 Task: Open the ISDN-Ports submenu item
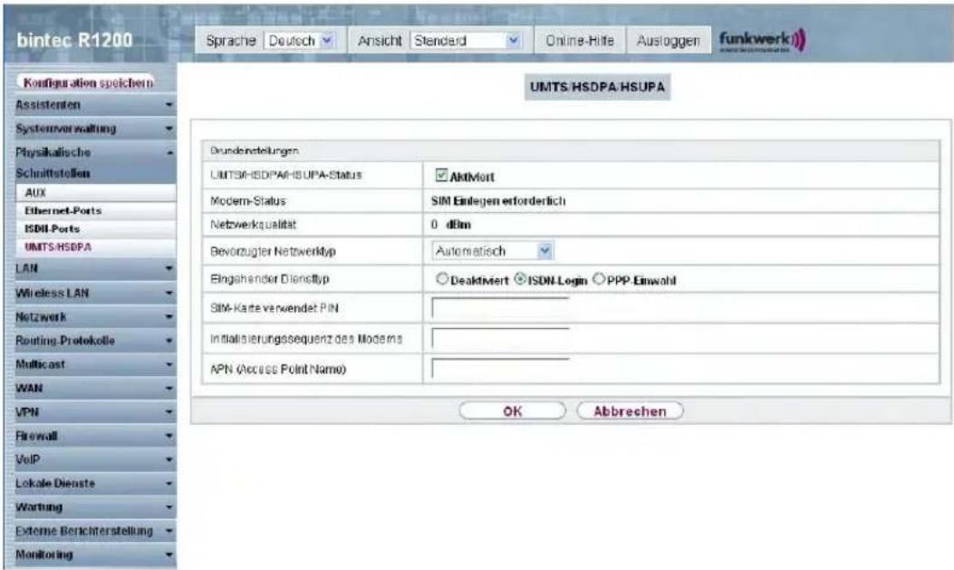(x=95, y=228)
